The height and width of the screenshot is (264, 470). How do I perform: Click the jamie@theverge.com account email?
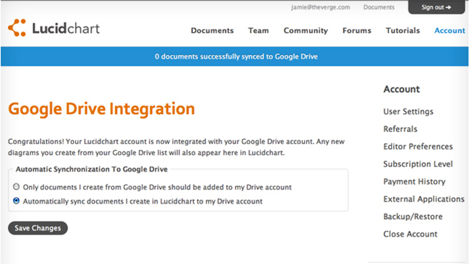click(x=321, y=7)
